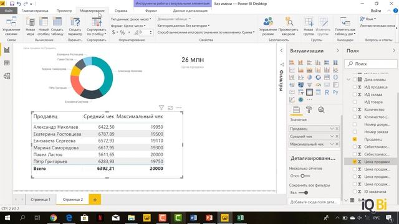Open Сортировать по столбцу dropdown
The width and height of the screenshot is (399, 224).
coord(97,26)
